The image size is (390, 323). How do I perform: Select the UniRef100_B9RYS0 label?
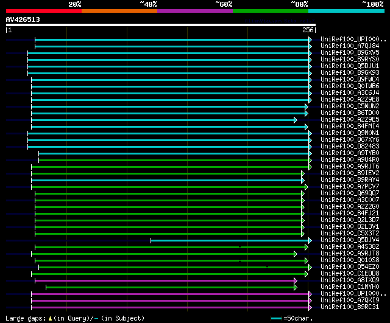point(350,60)
